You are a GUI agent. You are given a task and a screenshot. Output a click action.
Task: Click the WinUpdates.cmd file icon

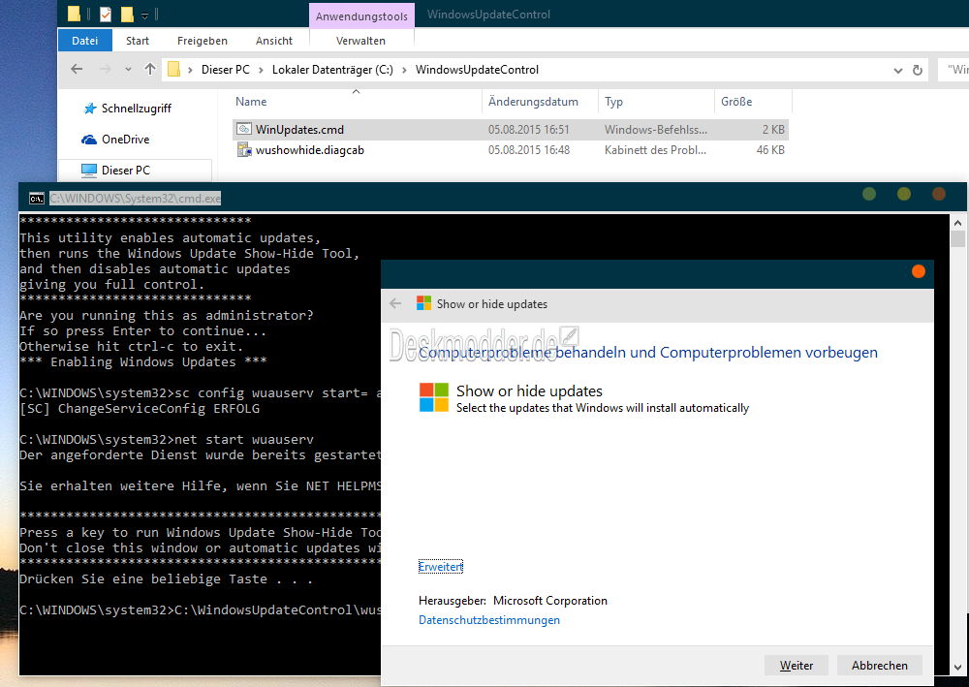(x=244, y=129)
